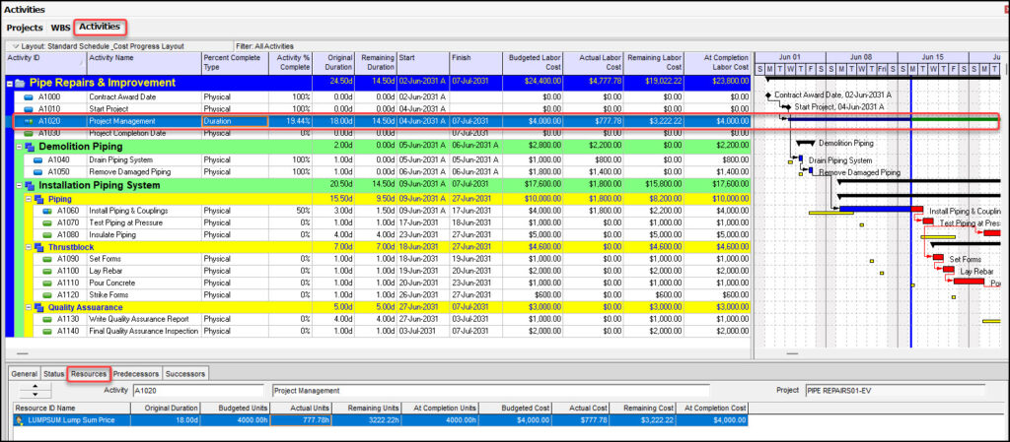Select the Actual Units cell 777.78h

[x=301, y=420]
